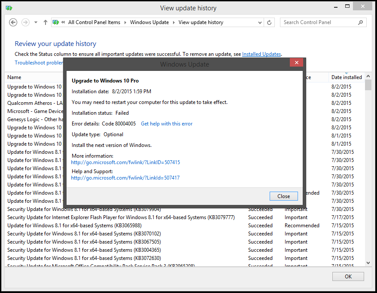Screen dimensions: 377x293
Task: Sort by the Name column header
Action: pos(14,77)
